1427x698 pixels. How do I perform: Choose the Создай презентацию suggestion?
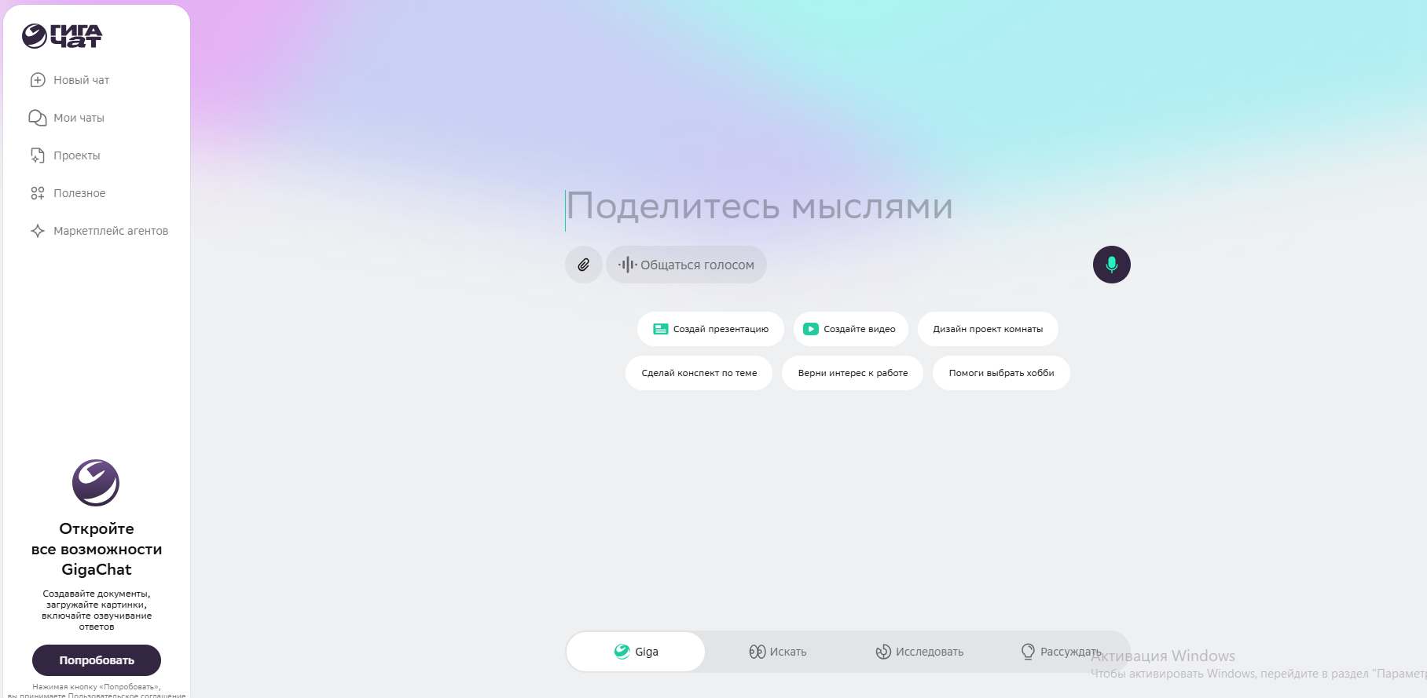[x=710, y=329]
